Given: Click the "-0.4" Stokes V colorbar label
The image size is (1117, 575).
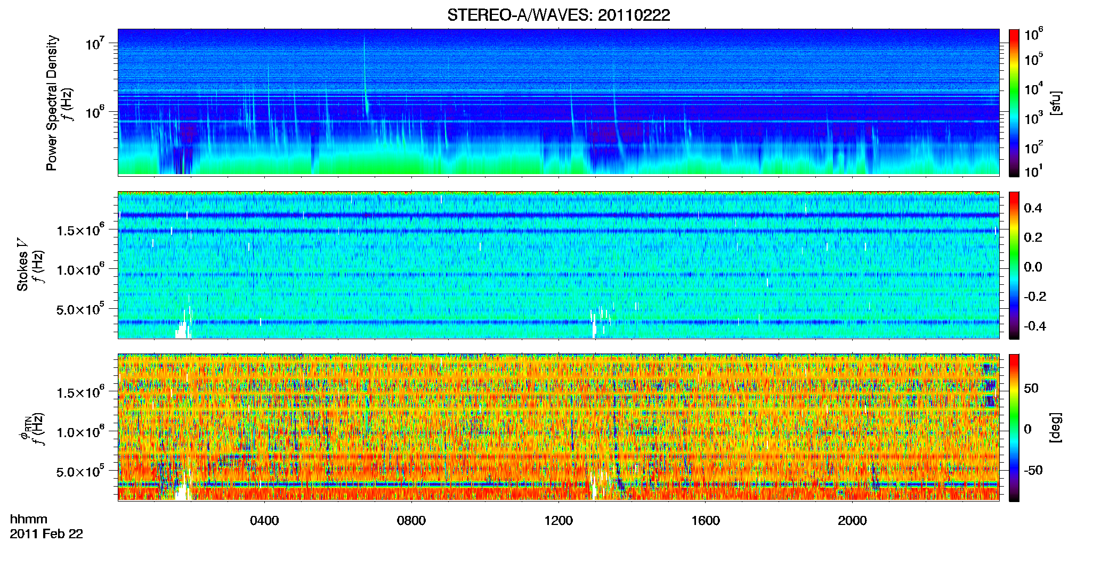Looking at the screenshot, I should click(1035, 326).
